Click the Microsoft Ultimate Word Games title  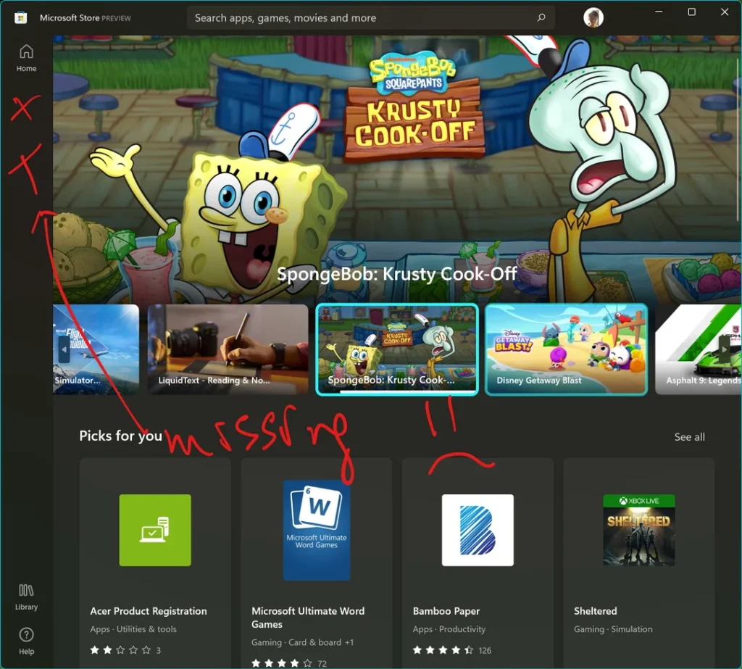(x=308, y=618)
